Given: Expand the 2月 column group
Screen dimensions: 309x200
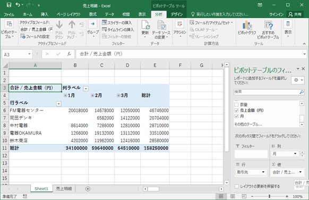Looking at the screenshot, I should (92, 95).
